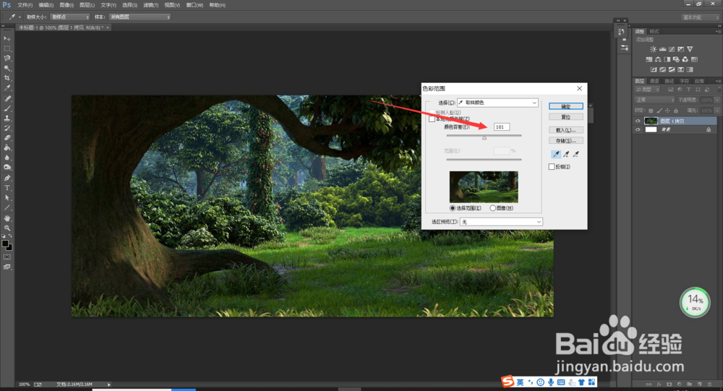Choose the Image (图像) radio button
The width and height of the screenshot is (723, 391).
point(492,208)
